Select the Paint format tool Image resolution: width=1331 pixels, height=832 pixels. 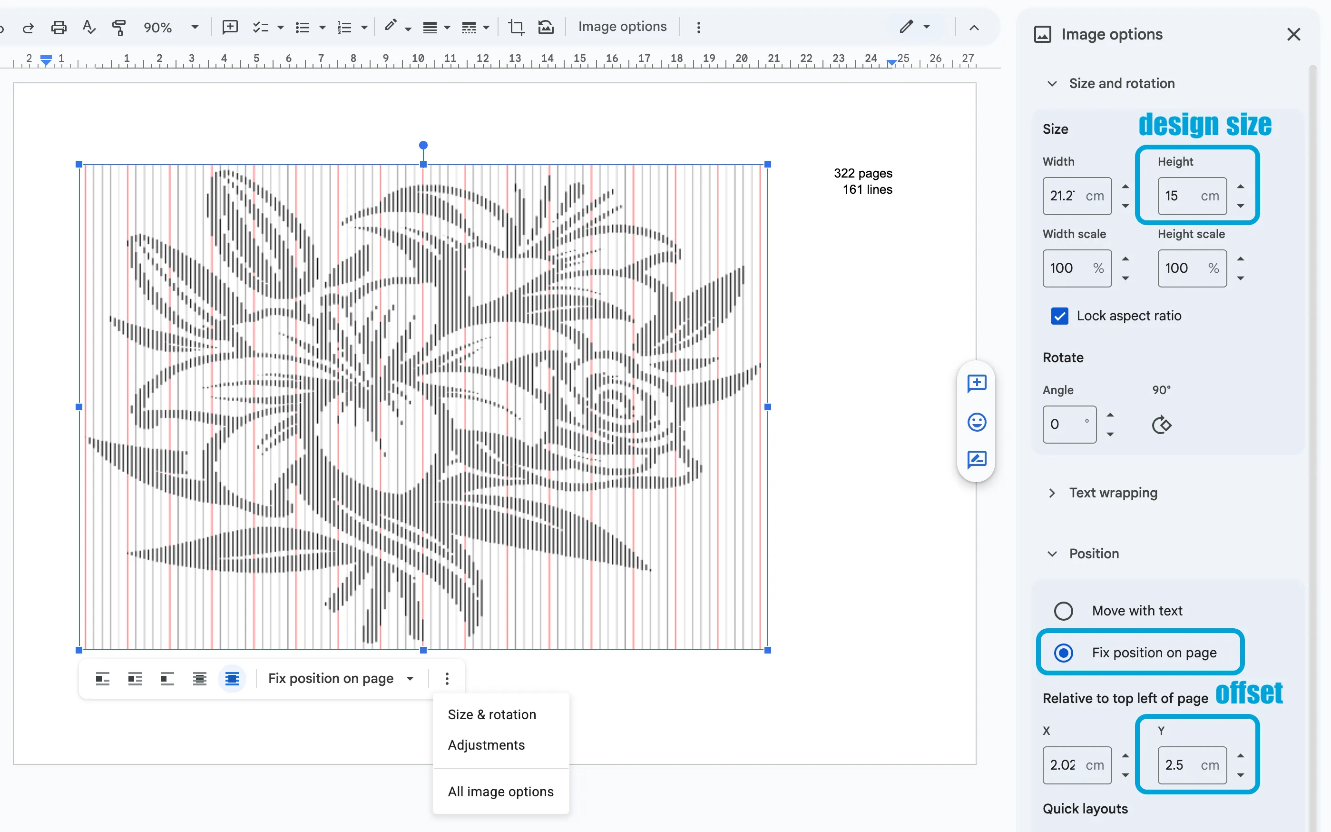[119, 27]
